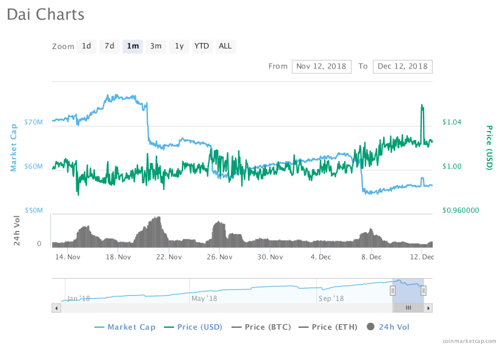The image size is (503, 346).
Task: Click the To date field Dec 12, 2018
Action: click(x=402, y=67)
